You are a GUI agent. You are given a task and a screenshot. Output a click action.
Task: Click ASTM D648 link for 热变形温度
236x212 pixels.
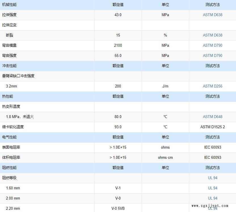(212, 117)
